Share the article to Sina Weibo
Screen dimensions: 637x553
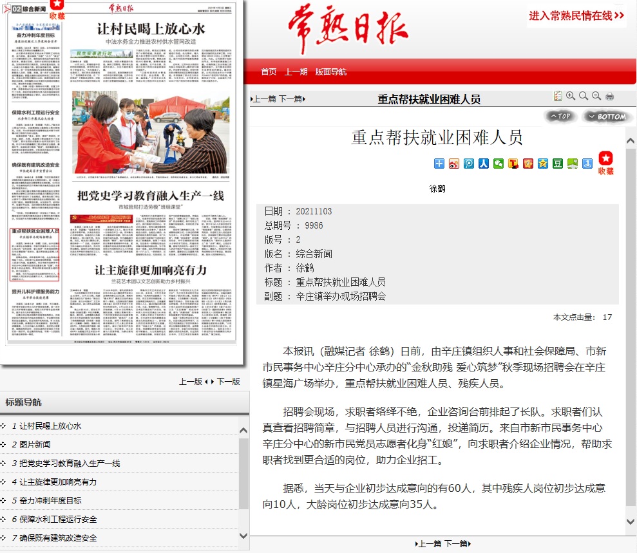[454, 164]
